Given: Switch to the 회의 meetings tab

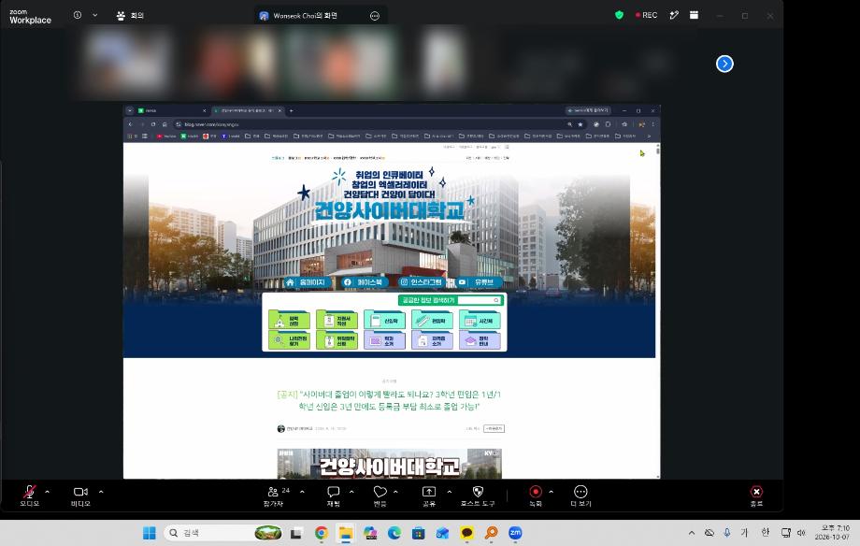Looking at the screenshot, I should [x=130, y=15].
